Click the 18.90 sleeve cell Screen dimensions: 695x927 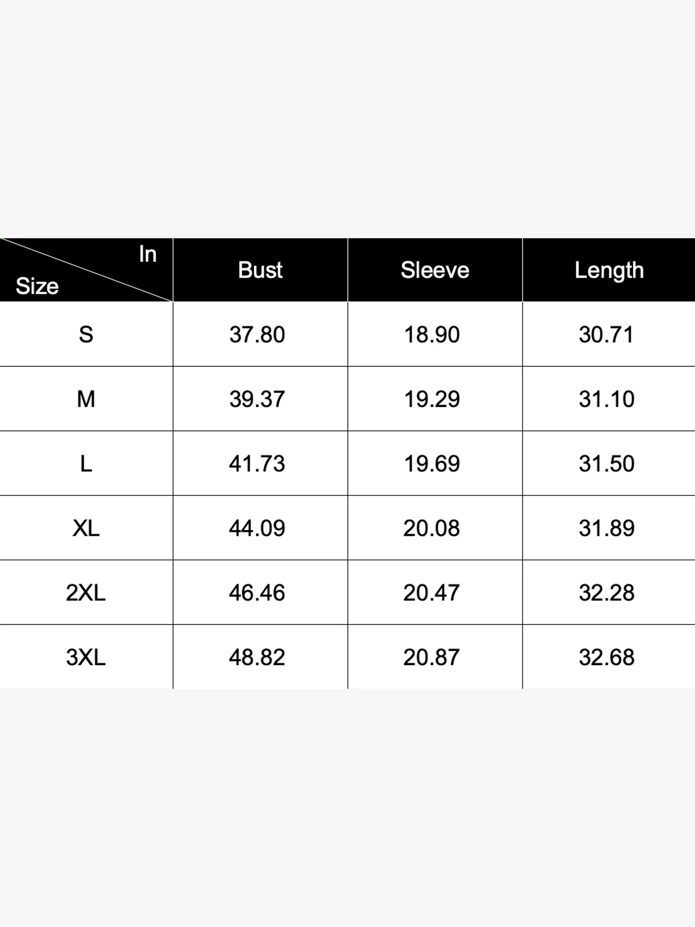point(432,334)
